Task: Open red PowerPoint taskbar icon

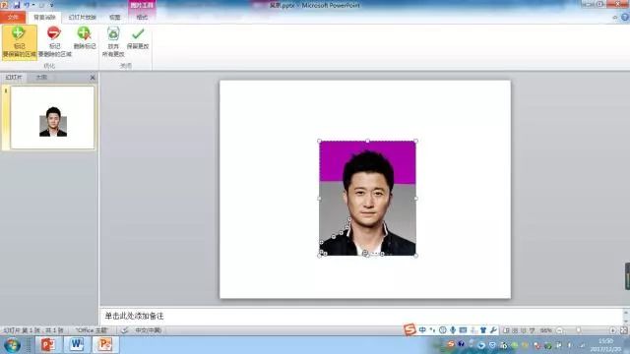Action: 48,344
